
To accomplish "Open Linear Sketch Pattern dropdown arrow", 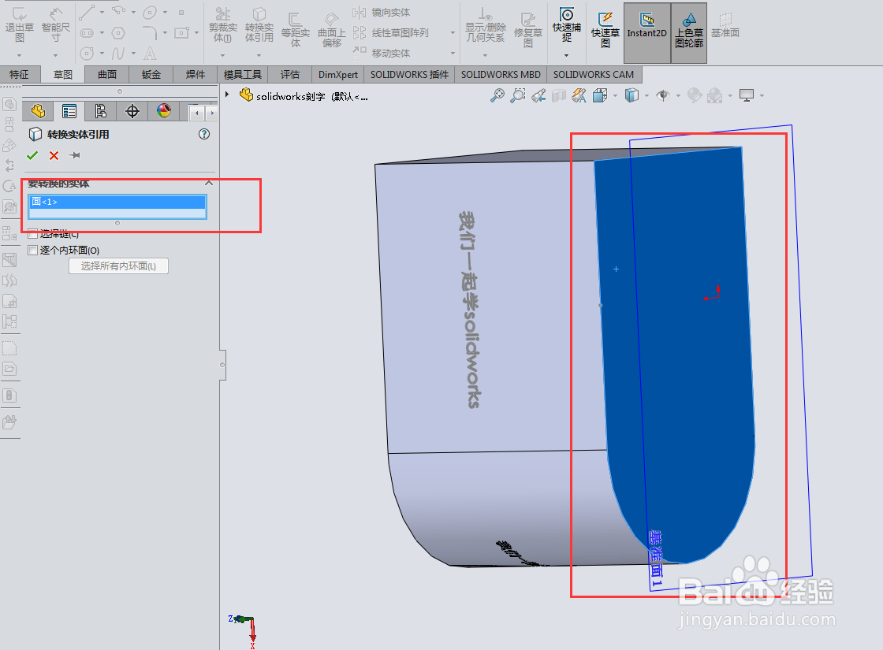I will point(453,32).
